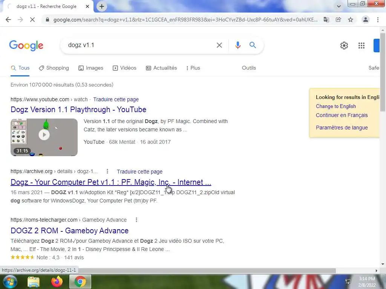This screenshot has width=386, height=289.
Task: Switch to the Shopping tab
Action: [54, 68]
